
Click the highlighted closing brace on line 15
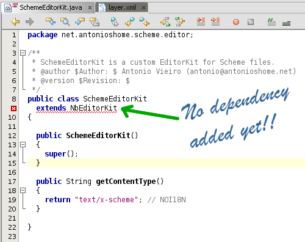[38, 163]
